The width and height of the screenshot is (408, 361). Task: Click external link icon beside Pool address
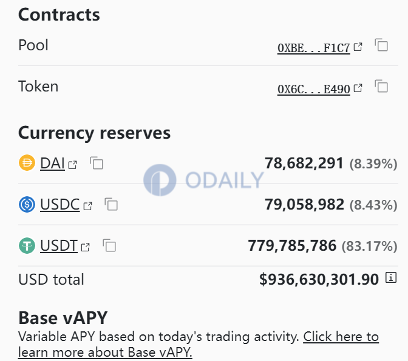(358, 47)
